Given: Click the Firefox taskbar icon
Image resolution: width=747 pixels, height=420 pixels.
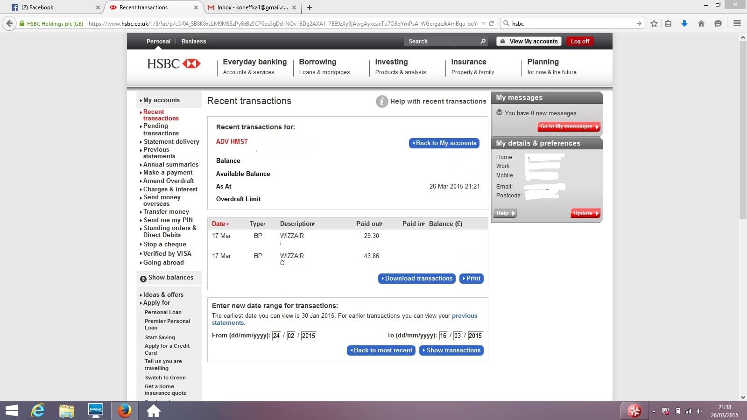Looking at the screenshot, I should point(124,411).
